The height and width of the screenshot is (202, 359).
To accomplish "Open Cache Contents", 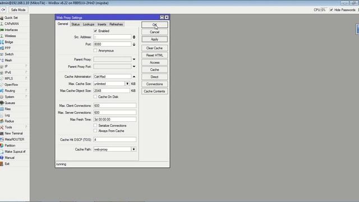I will (155, 91).
